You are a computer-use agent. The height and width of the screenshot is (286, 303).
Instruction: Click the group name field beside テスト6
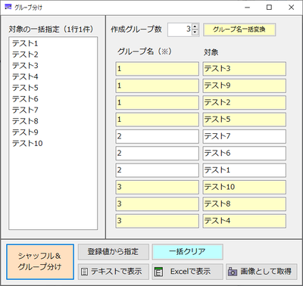(x=158, y=153)
